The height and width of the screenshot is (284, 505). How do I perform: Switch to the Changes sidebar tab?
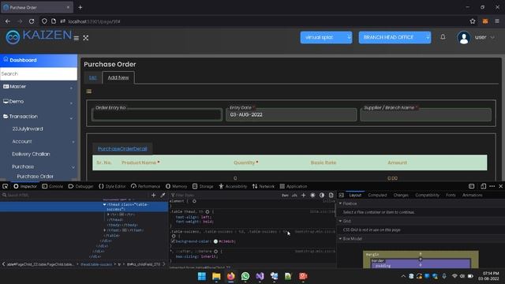[401, 195]
